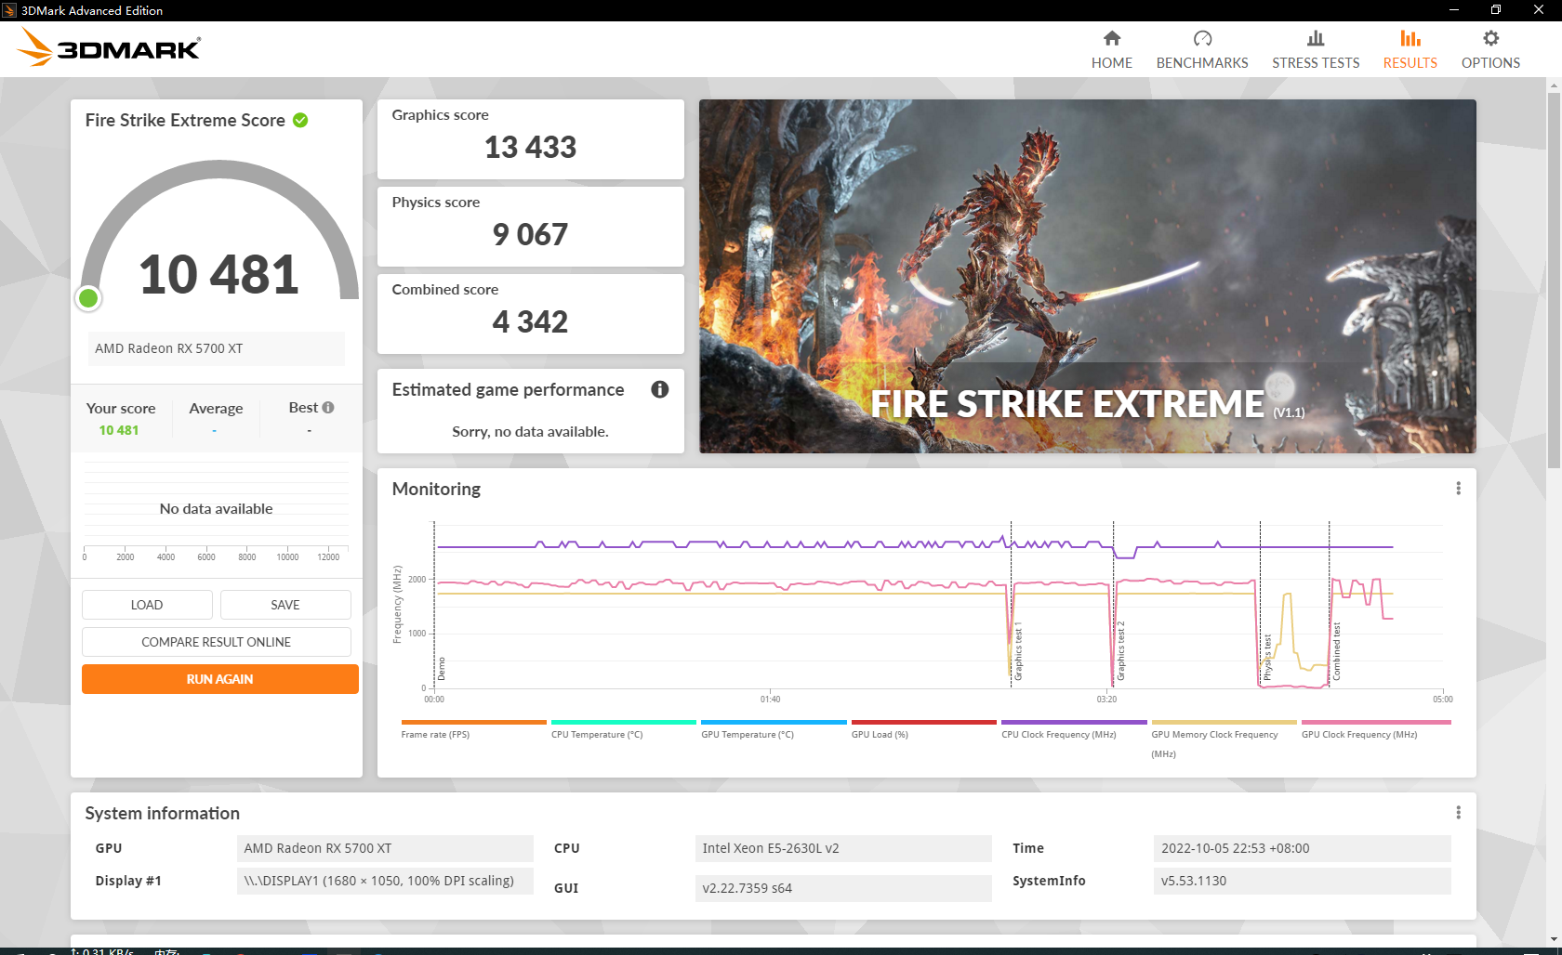Click the Your score value 10 481
1562x955 pixels.
pos(119,430)
